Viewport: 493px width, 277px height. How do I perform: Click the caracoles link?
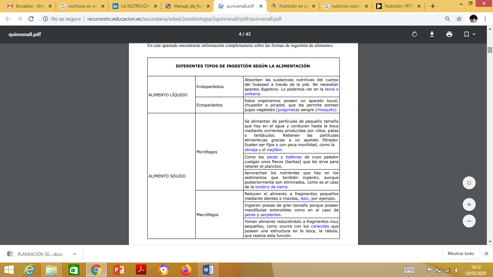click(x=320, y=226)
